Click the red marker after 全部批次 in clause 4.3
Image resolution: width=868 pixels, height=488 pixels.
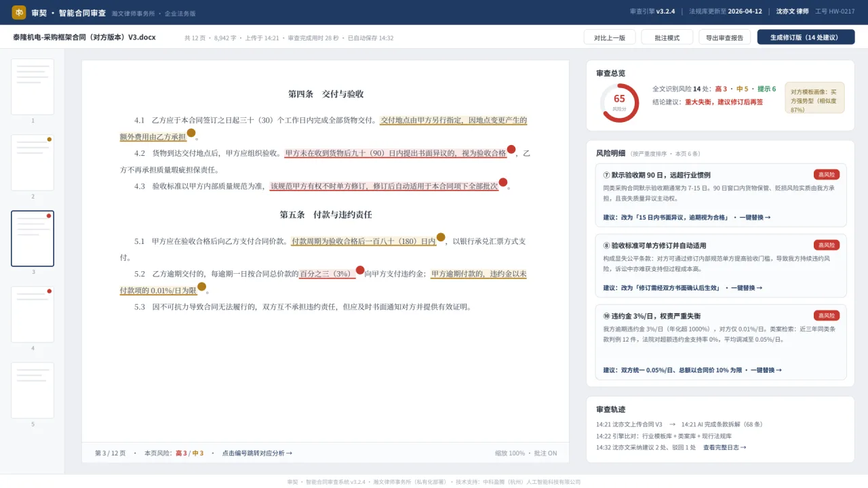(503, 182)
